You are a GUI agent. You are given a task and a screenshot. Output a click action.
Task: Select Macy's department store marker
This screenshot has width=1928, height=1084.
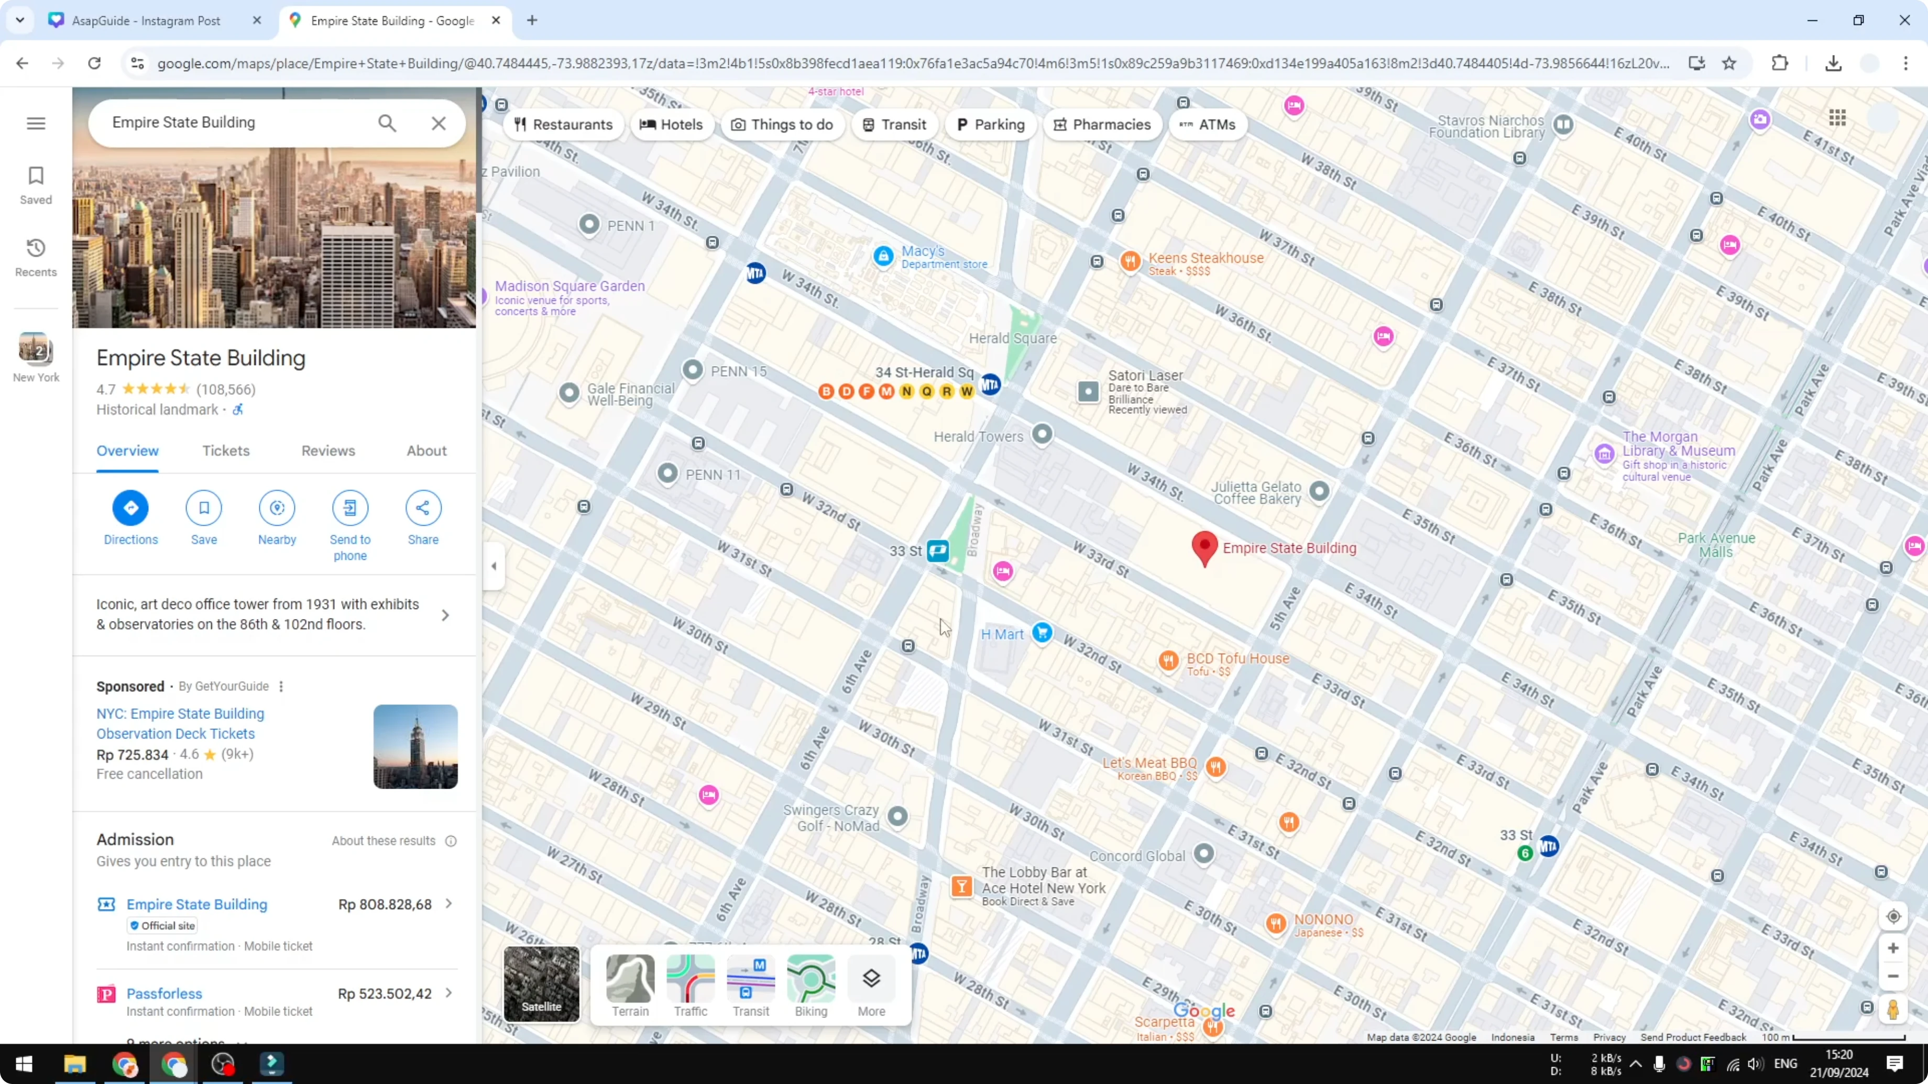(883, 257)
